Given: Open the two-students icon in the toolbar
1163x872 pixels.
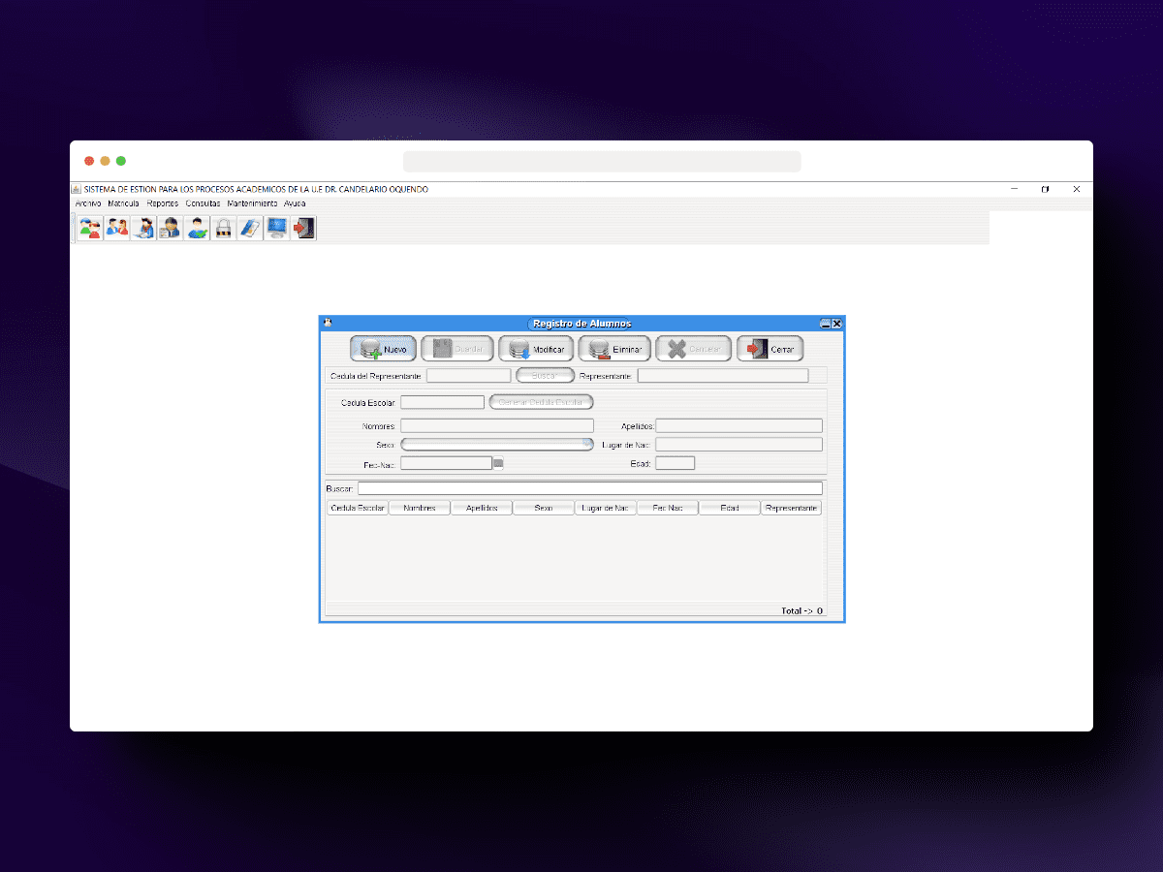Looking at the screenshot, I should pos(90,229).
